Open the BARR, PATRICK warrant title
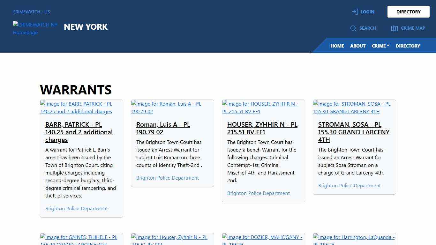The image size is (436, 245). [x=79, y=132]
